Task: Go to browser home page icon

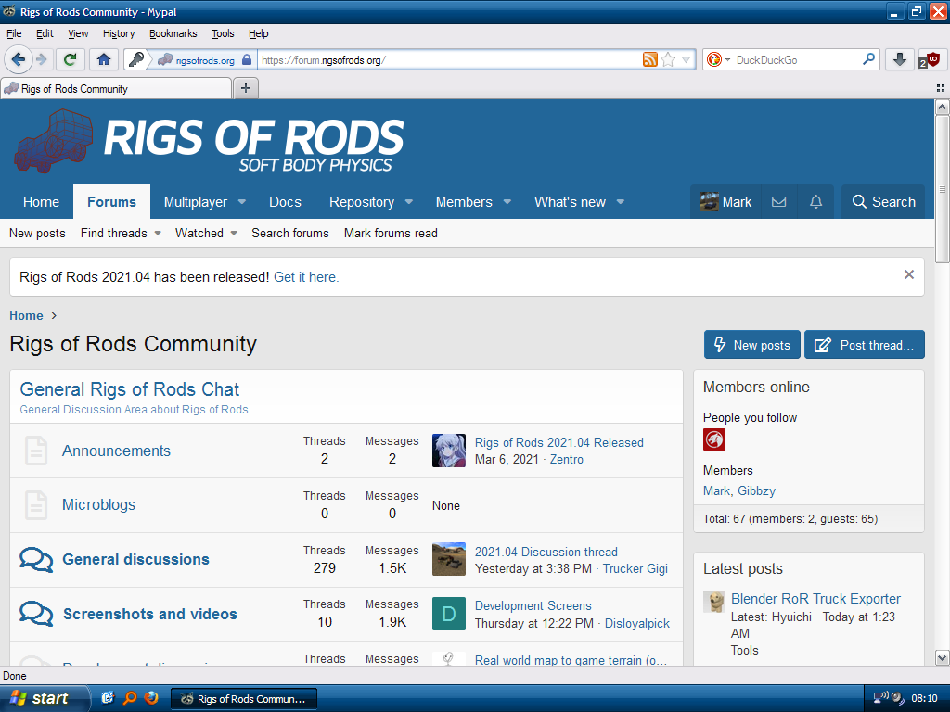Action: pyautogui.click(x=103, y=59)
